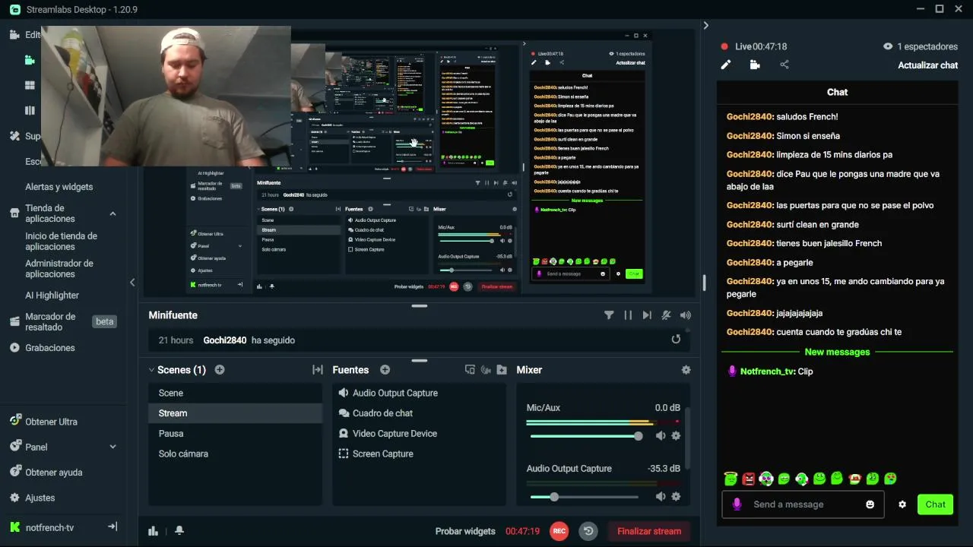Viewport: 973px width, 547px height.
Task: Edit stream info with the pencil icon
Action: click(726, 65)
